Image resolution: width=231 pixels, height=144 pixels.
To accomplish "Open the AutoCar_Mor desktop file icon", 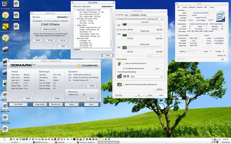I will click(x=16, y=5).
